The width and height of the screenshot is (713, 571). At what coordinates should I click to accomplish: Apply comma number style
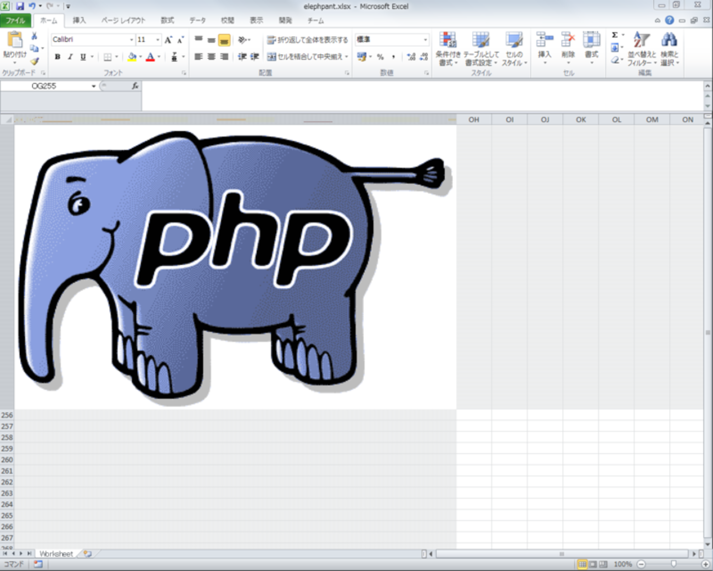[393, 57]
